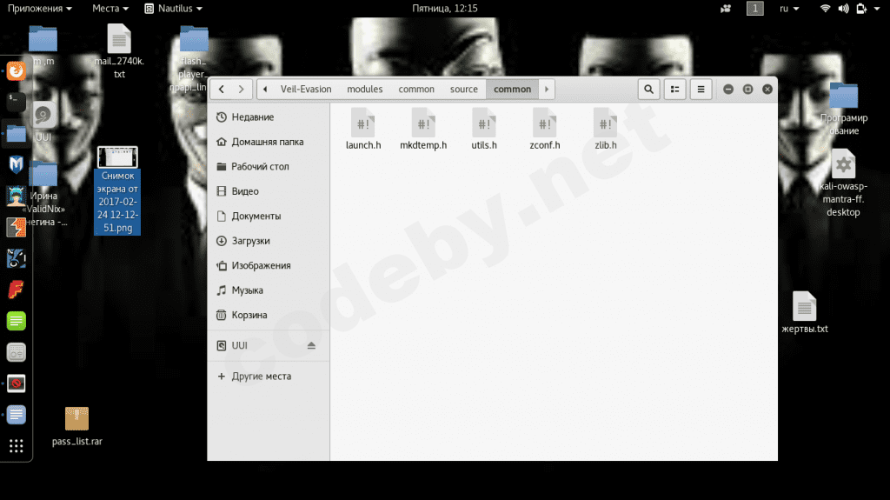Eject the UUI drive in sidebar
Viewport: 890px width, 500px height.
coord(312,345)
